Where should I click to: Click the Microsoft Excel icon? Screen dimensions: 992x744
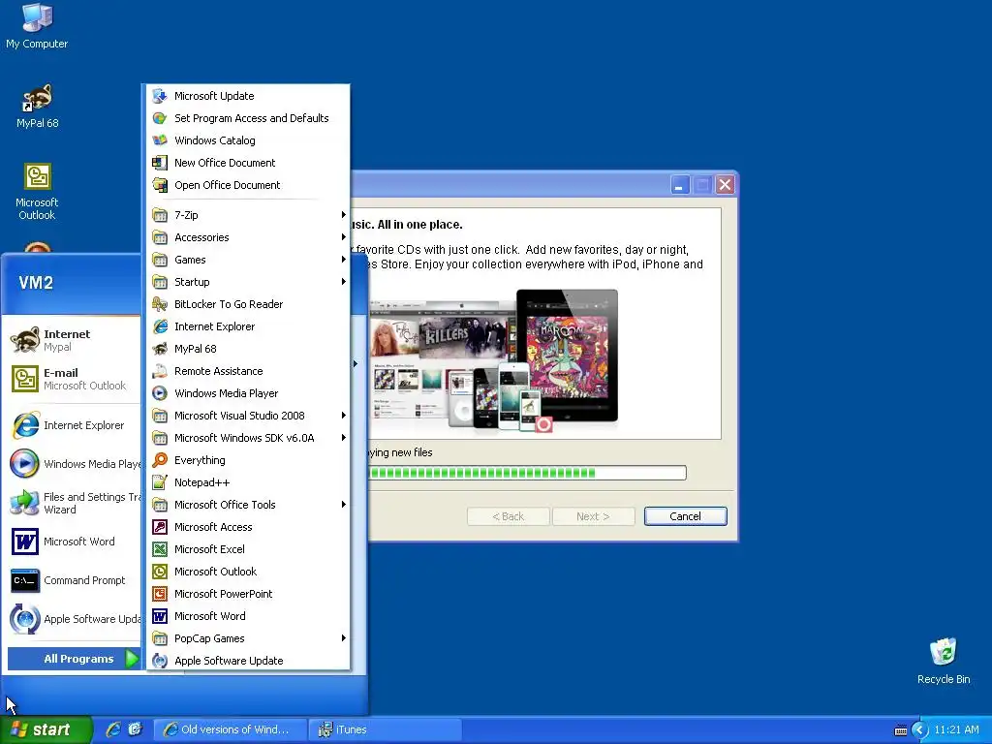[160, 549]
